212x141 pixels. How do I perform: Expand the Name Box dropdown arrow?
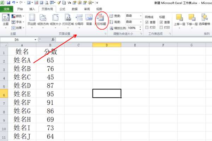35,39
